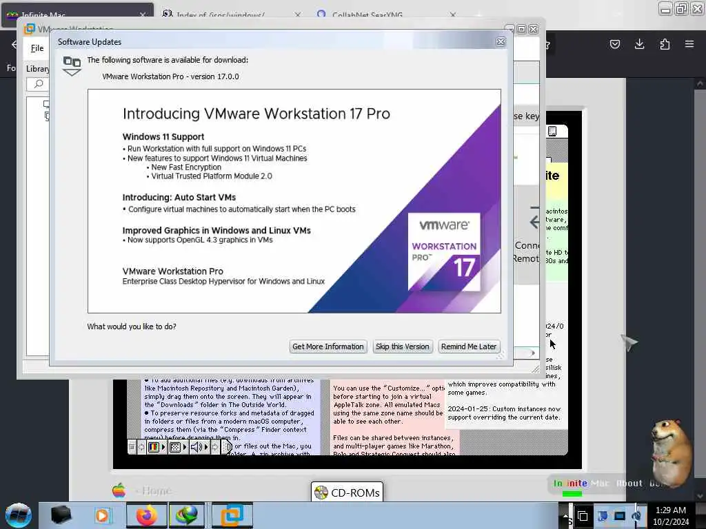Show hidden system tray icons
The height and width of the screenshot is (529, 706).
[565, 515]
